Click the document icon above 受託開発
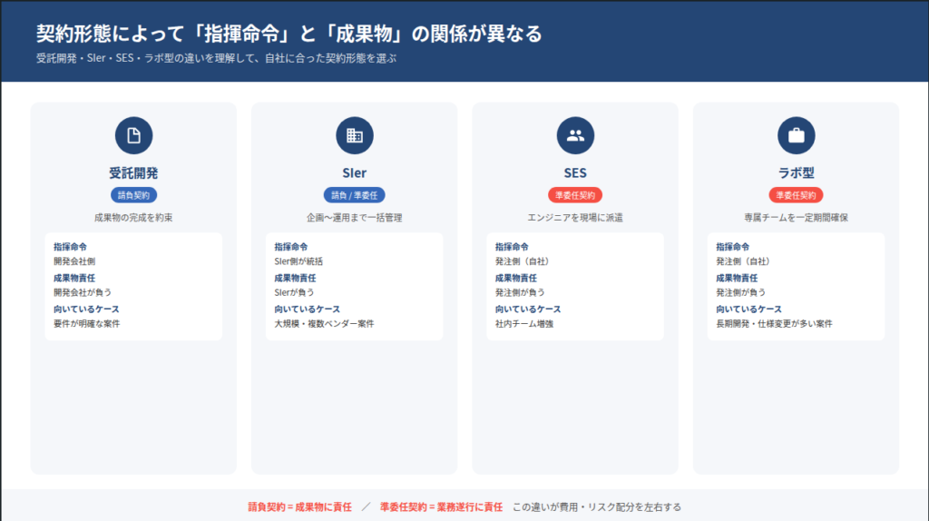929x521 pixels. [x=133, y=136]
